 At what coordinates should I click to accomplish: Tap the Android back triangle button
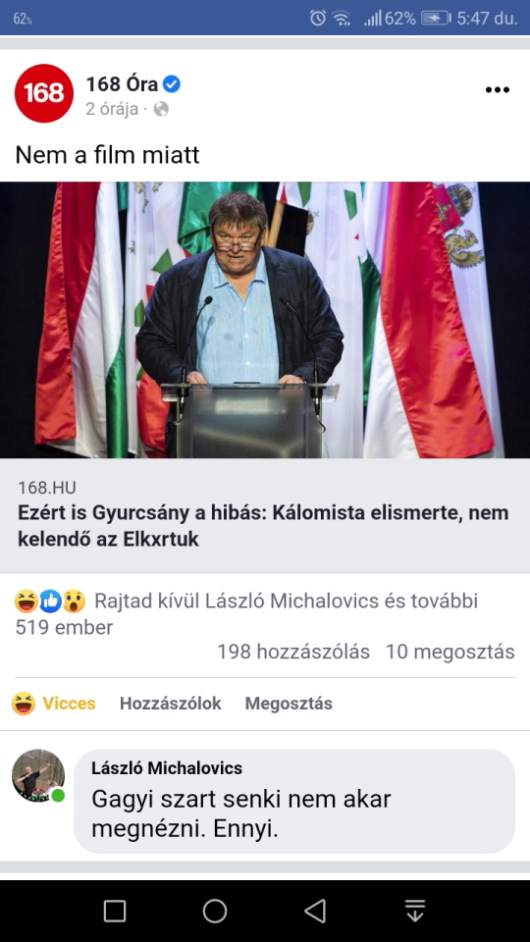coord(314,911)
